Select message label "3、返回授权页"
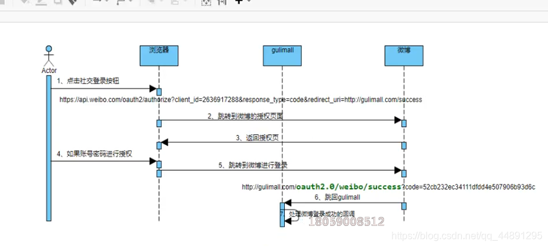The width and height of the screenshot is (548, 247). click(257, 138)
